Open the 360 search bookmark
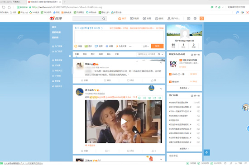Screen dimensions: 249x165 pos(34,12)
